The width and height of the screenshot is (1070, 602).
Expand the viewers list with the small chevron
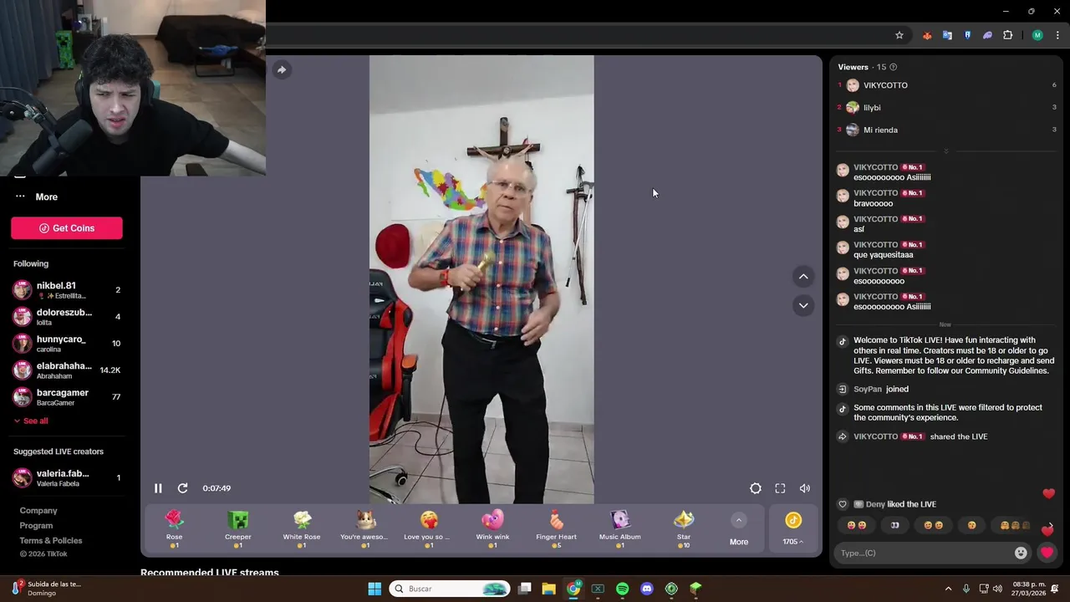pyautogui.click(x=946, y=151)
